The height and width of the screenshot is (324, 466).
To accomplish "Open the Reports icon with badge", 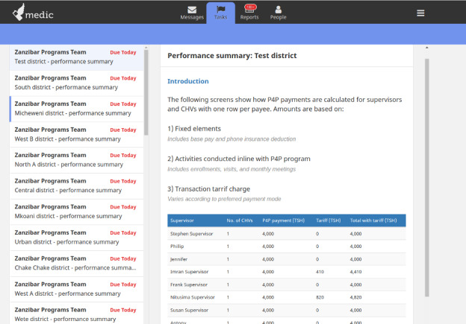I will point(249,9).
